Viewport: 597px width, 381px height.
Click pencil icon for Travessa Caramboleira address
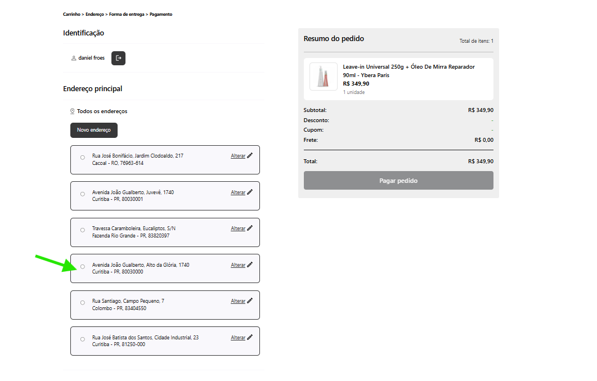[250, 228]
